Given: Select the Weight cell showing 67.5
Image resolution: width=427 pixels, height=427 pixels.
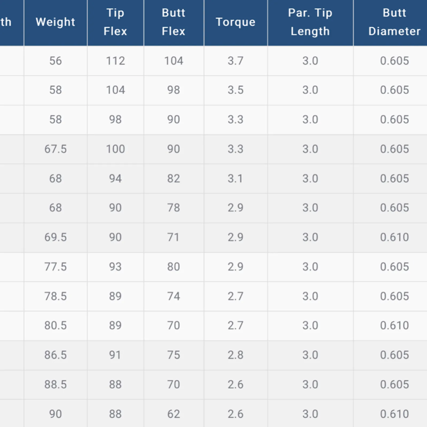Looking at the screenshot, I should [x=56, y=149].
